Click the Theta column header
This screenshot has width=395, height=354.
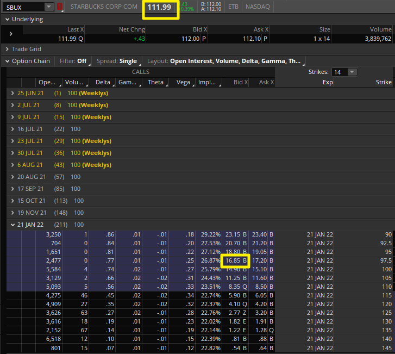(155, 82)
